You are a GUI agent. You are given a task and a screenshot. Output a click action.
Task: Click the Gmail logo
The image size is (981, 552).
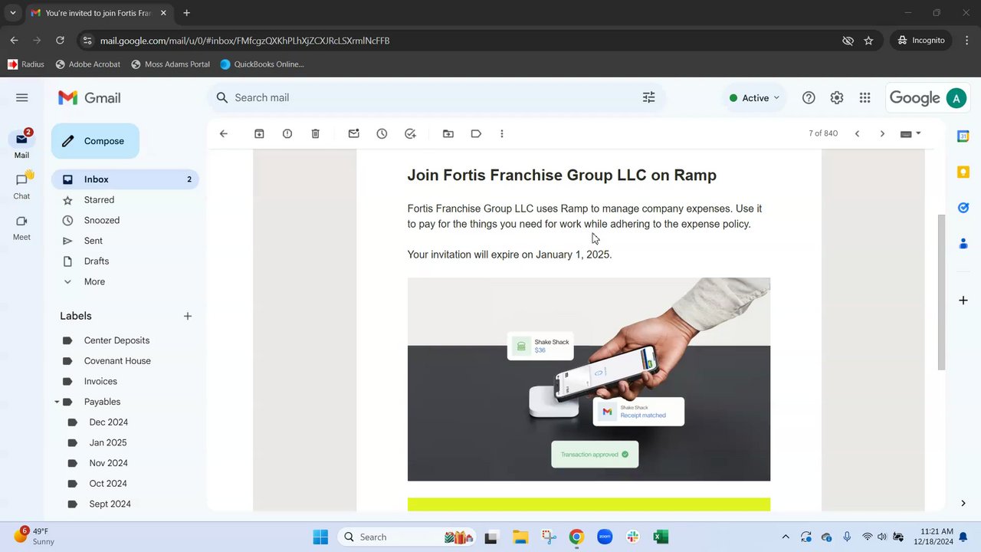pos(90,97)
